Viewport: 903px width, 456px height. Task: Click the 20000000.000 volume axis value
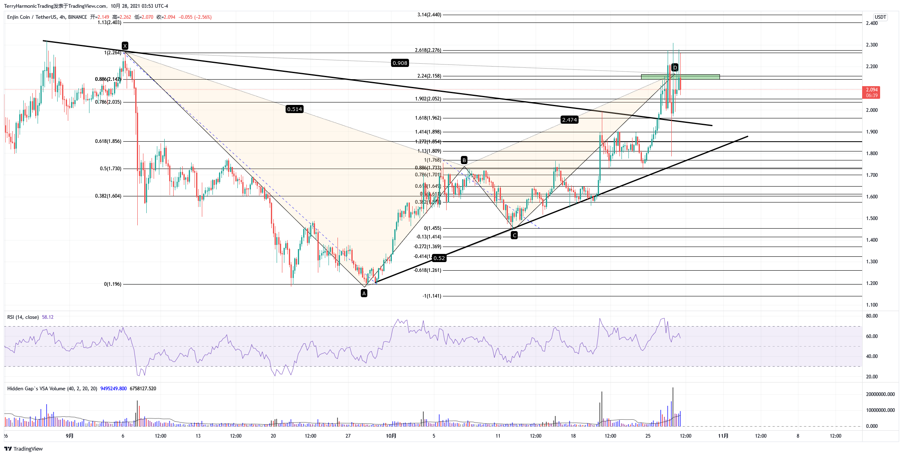click(880, 394)
